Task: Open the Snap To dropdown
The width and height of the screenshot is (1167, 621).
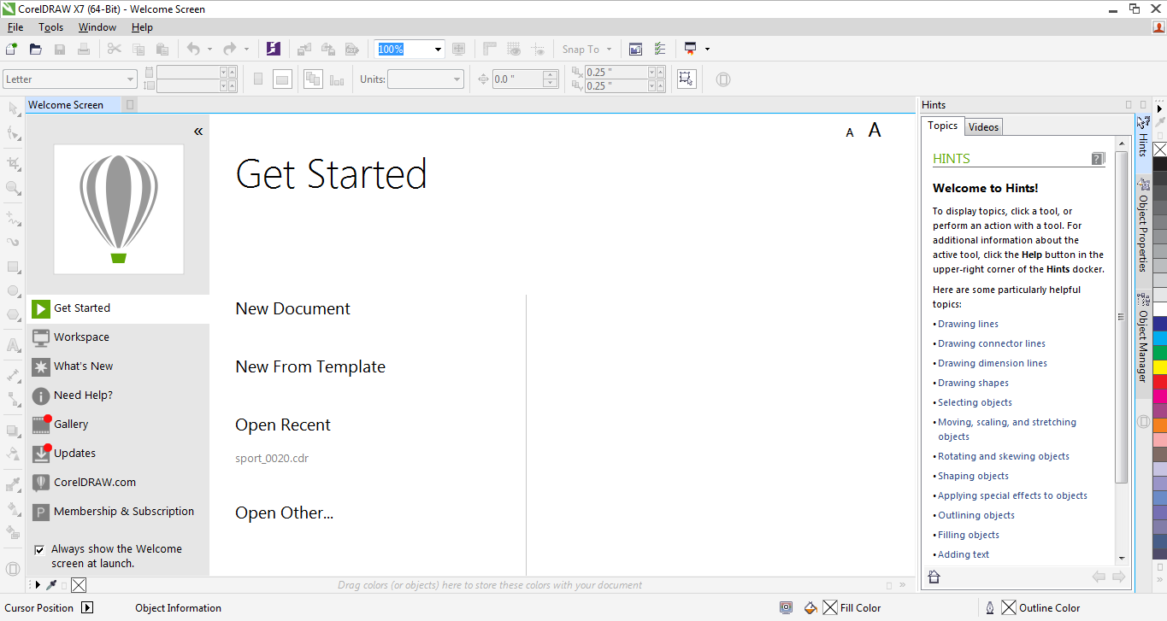Action: coord(587,49)
